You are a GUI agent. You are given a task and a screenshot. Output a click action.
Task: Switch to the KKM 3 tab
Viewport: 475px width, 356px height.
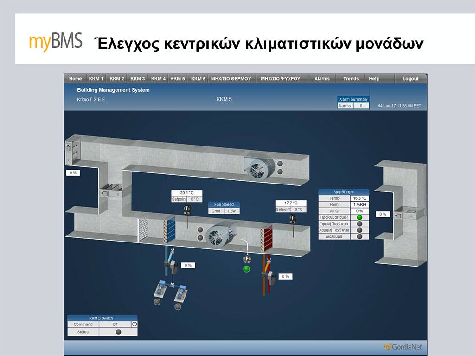137,79
